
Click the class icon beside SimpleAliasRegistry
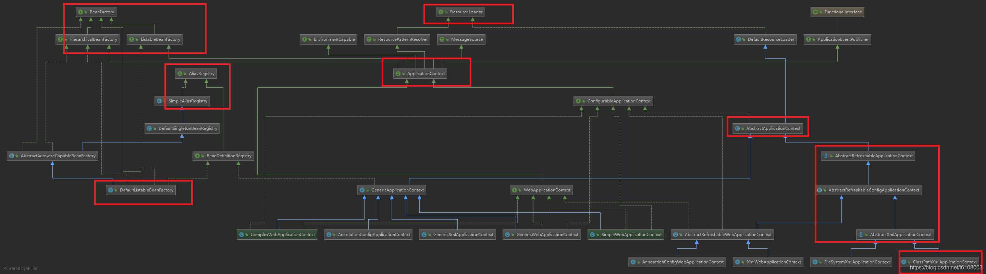pos(159,101)
